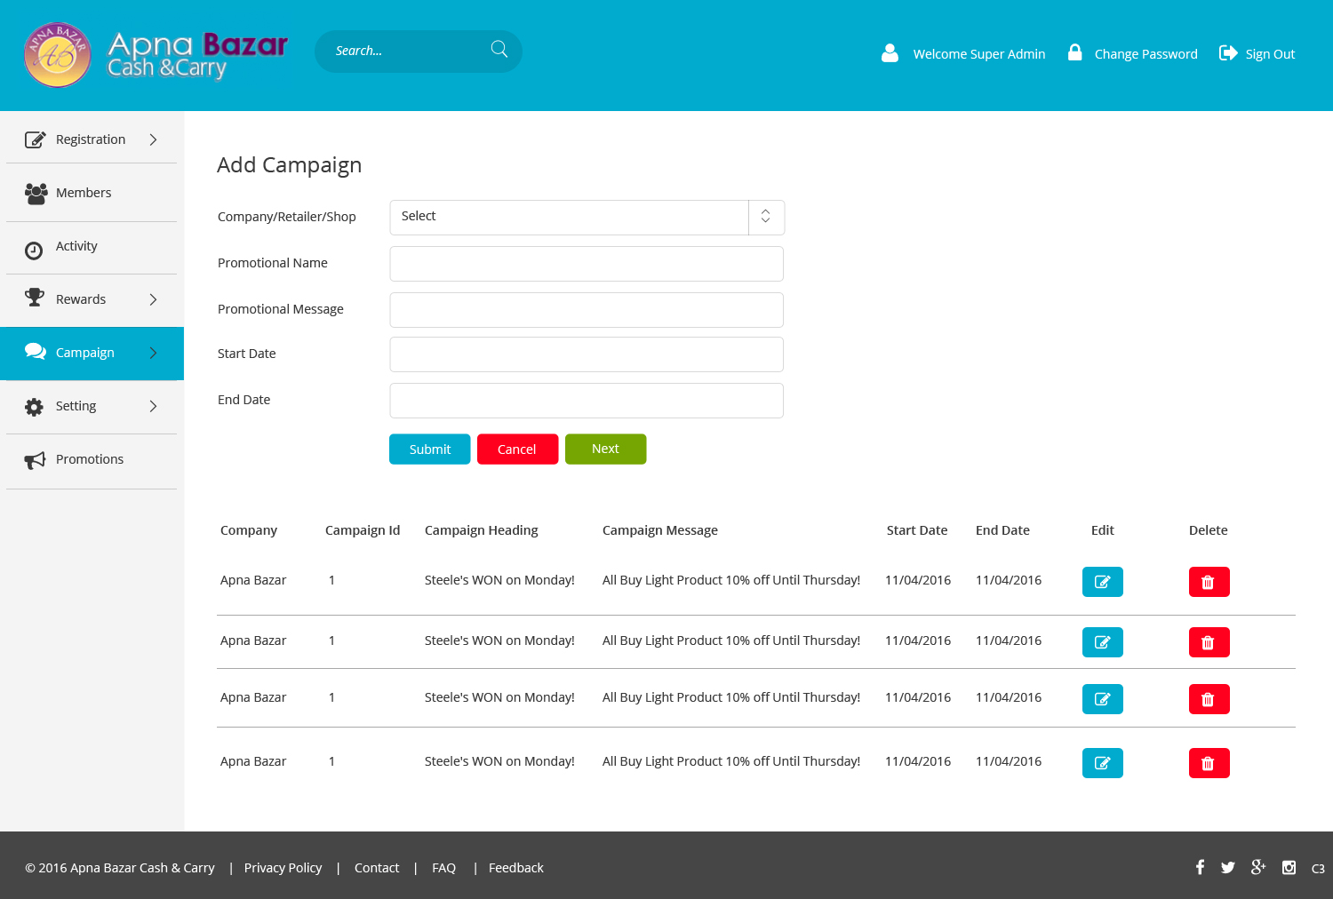Click the 'Add Campaign' page heading
The width and height of the screenshot is (1333, 899).
290,165
